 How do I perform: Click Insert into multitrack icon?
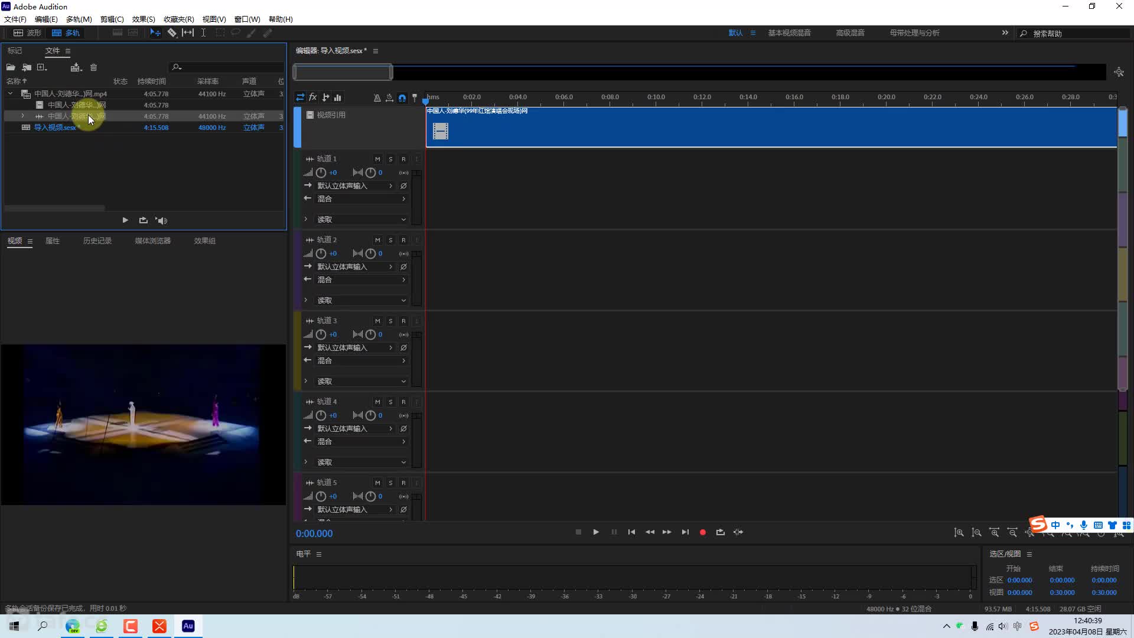click(76, 67)
